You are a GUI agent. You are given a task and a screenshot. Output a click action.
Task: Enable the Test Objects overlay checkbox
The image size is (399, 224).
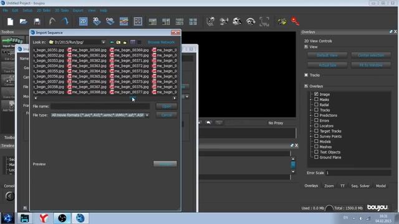click(316, 152)
